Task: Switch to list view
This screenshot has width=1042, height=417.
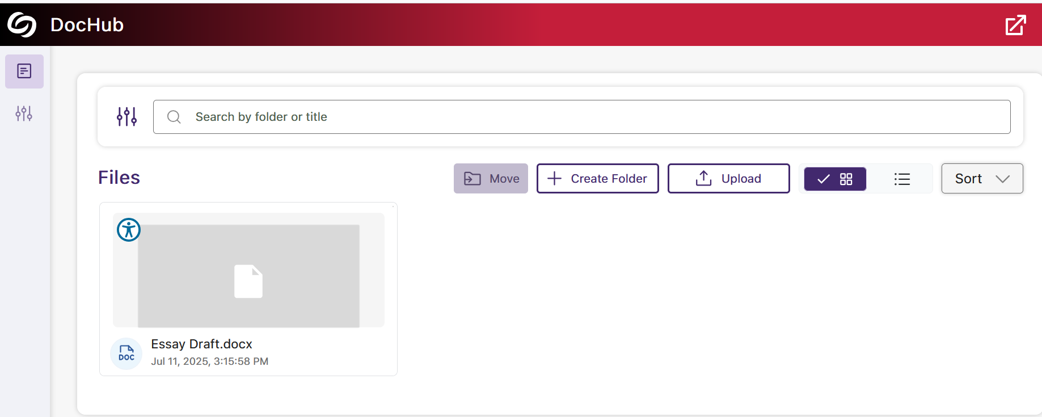Action: (x=902, y=179)
